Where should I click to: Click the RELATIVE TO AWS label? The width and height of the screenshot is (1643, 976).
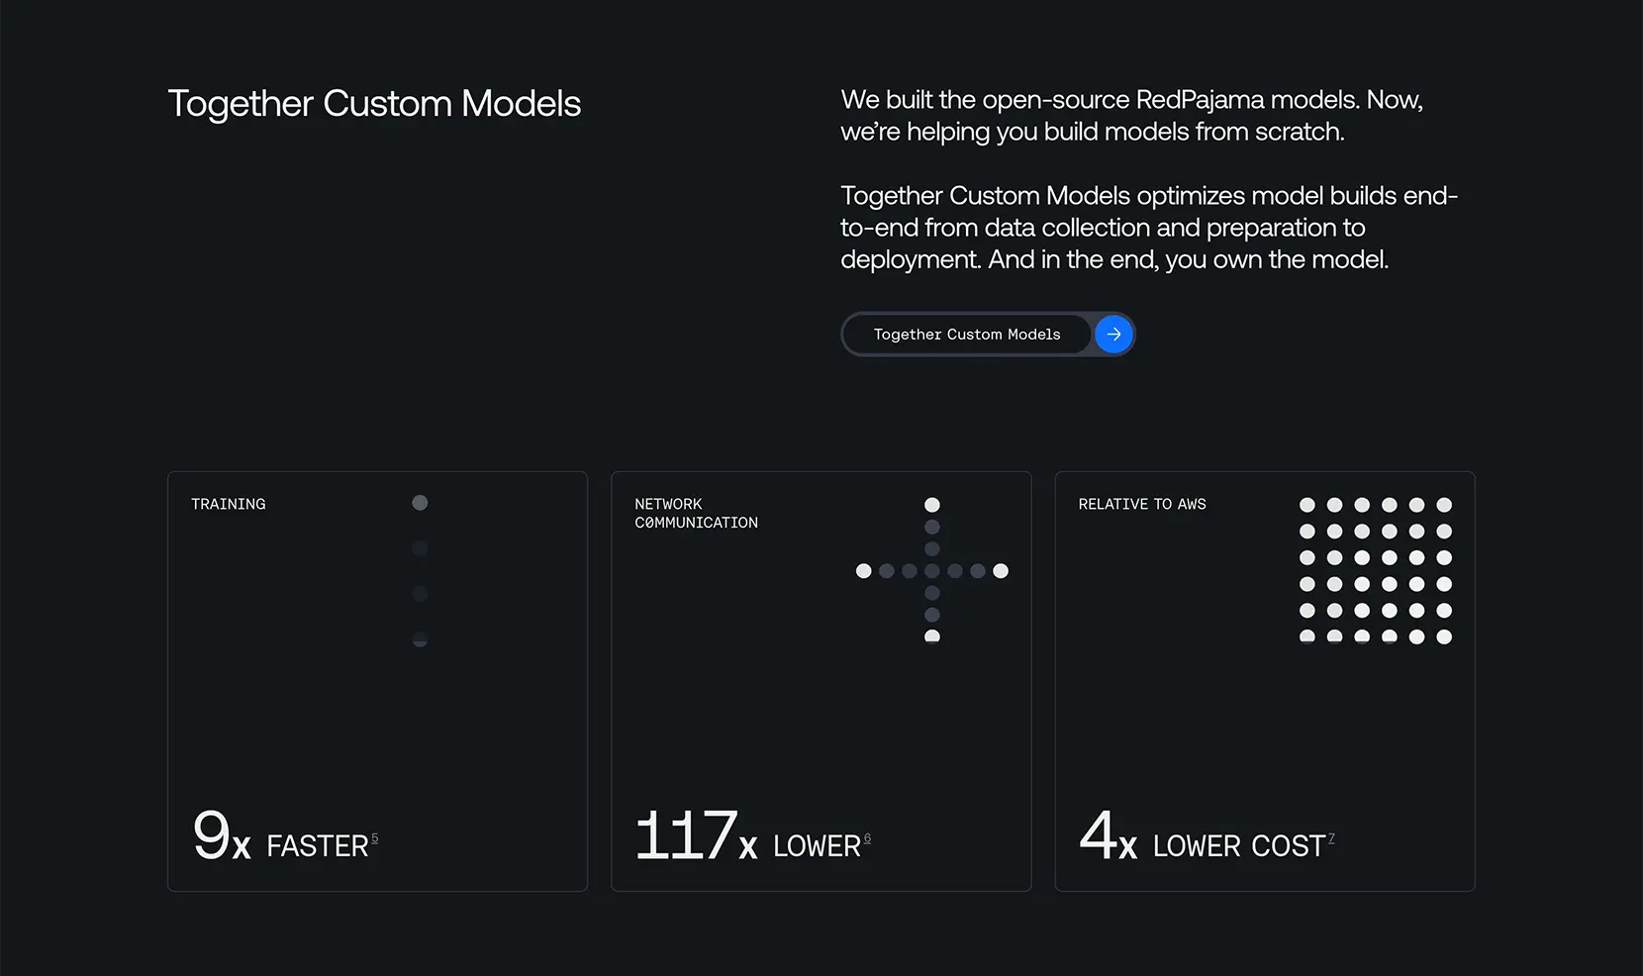click(x=1142, y=504)
